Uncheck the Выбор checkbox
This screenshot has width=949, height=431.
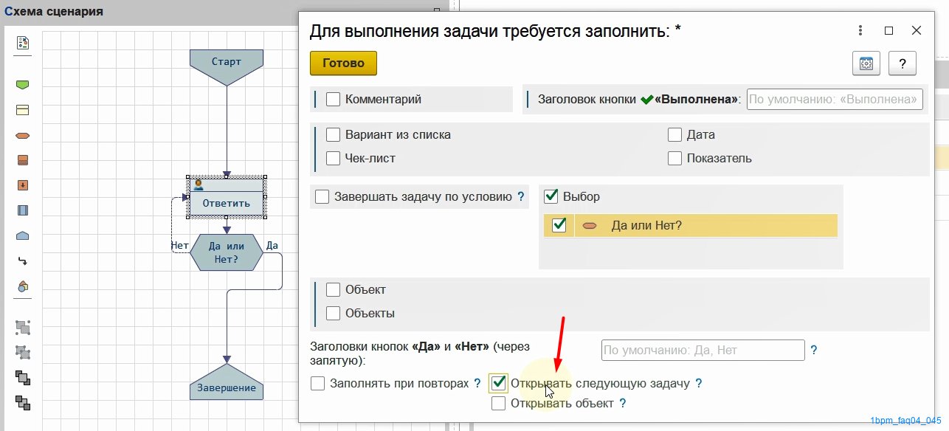tap(551, 197)
